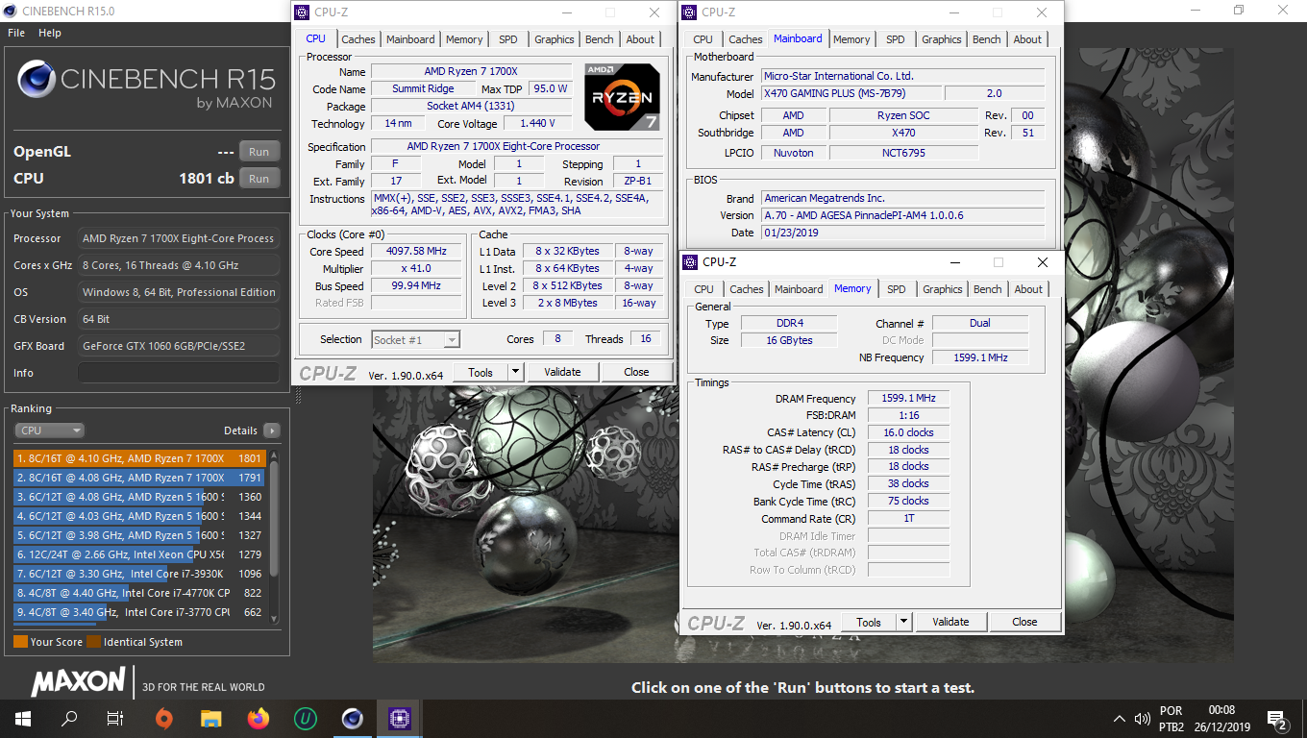Click the X470 GAMING PLUS model field
Viewport: 1307px width, 738px height.
coord(851,93)
